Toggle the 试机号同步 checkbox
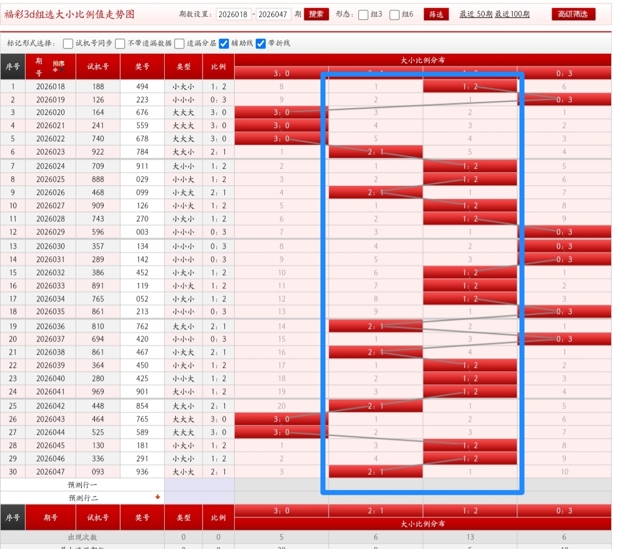 pyautogui.click(x=68, y=43)
